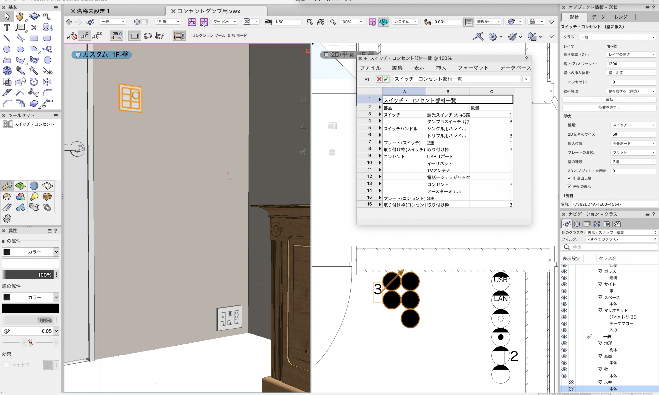Select the Regular Polygon hexagon tool
Screen dimensions: 659x395
coord(48,60)
